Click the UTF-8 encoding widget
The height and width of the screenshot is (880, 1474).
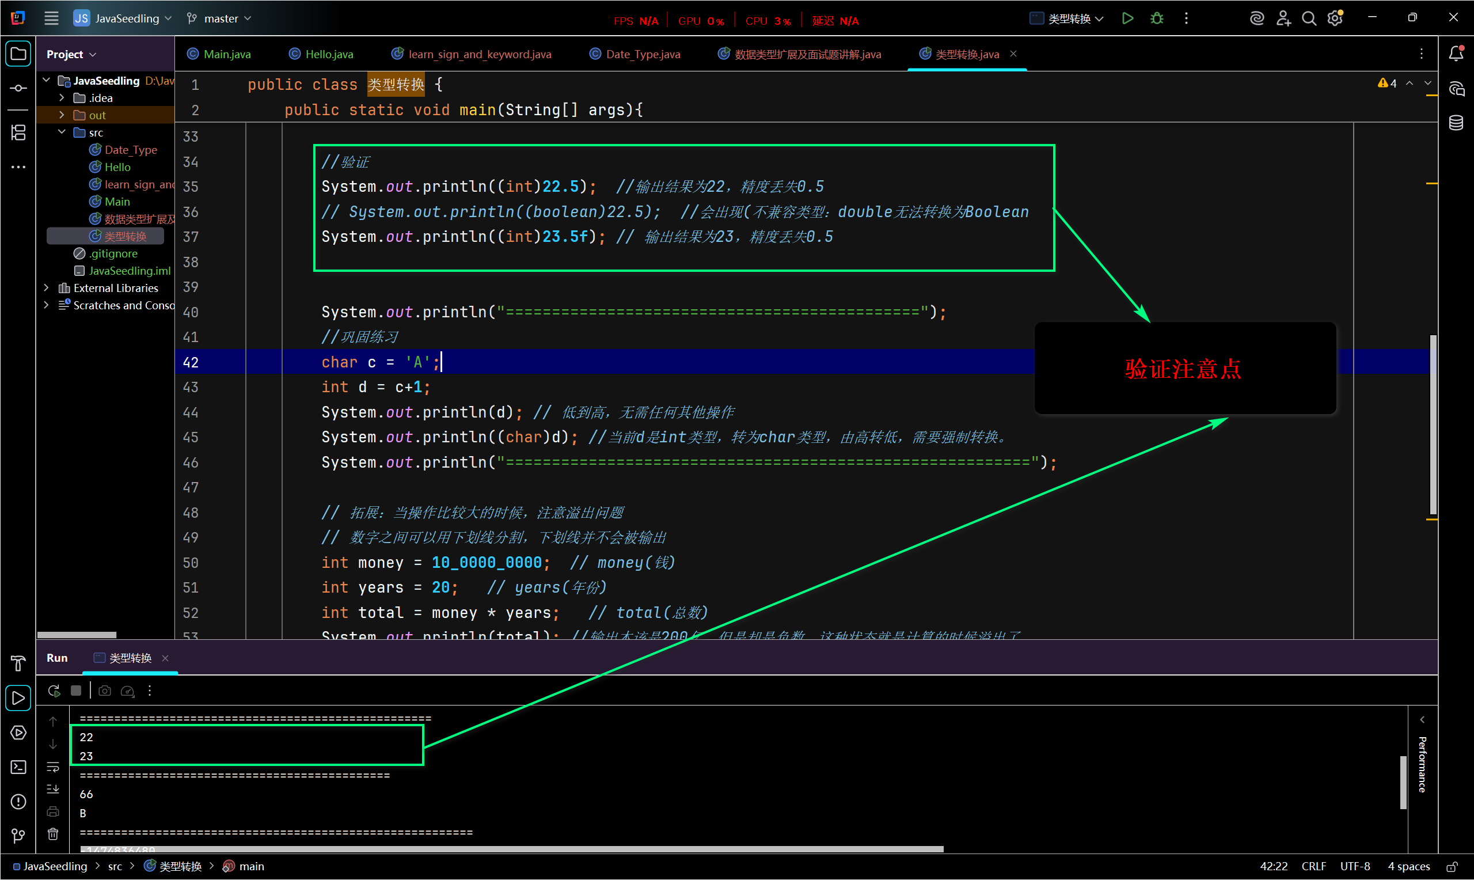click(1355, 867)
